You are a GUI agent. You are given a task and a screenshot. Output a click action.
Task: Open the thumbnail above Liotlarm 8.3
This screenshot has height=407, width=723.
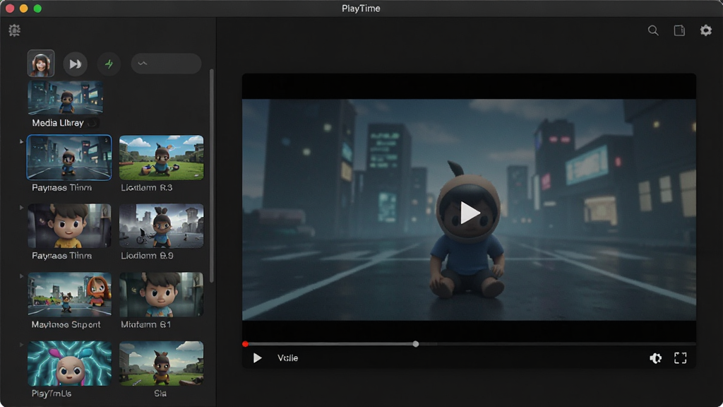click(x=162, y=158)
